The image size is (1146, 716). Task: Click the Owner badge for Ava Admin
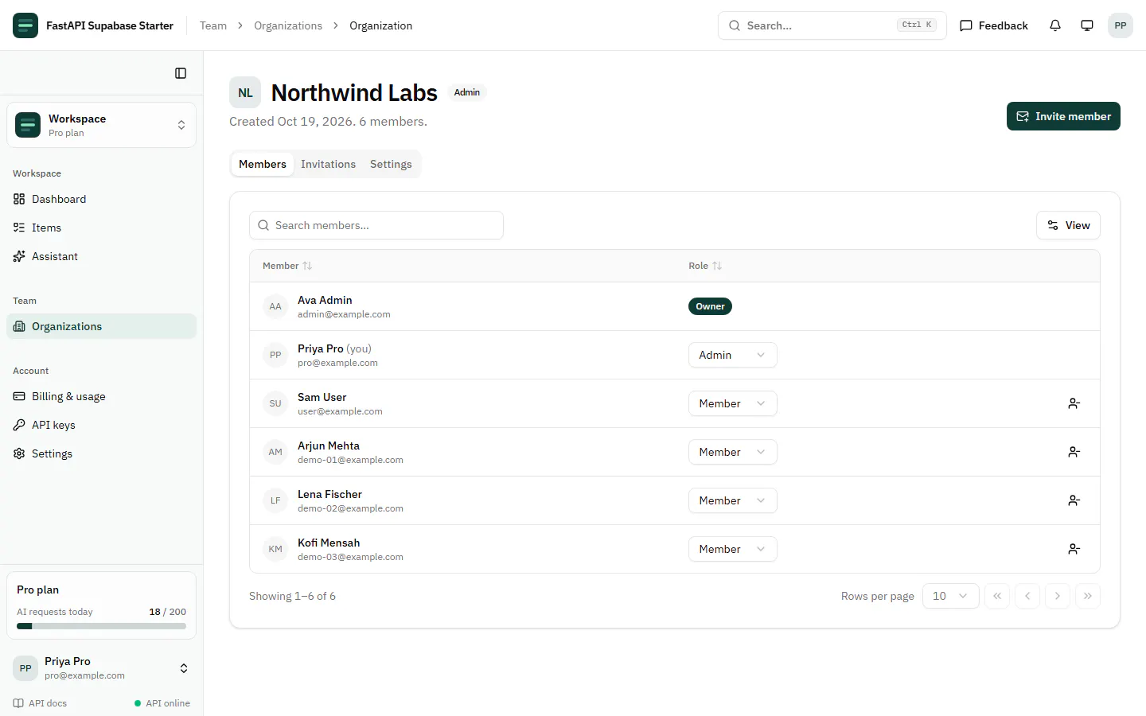pos(710,306)
